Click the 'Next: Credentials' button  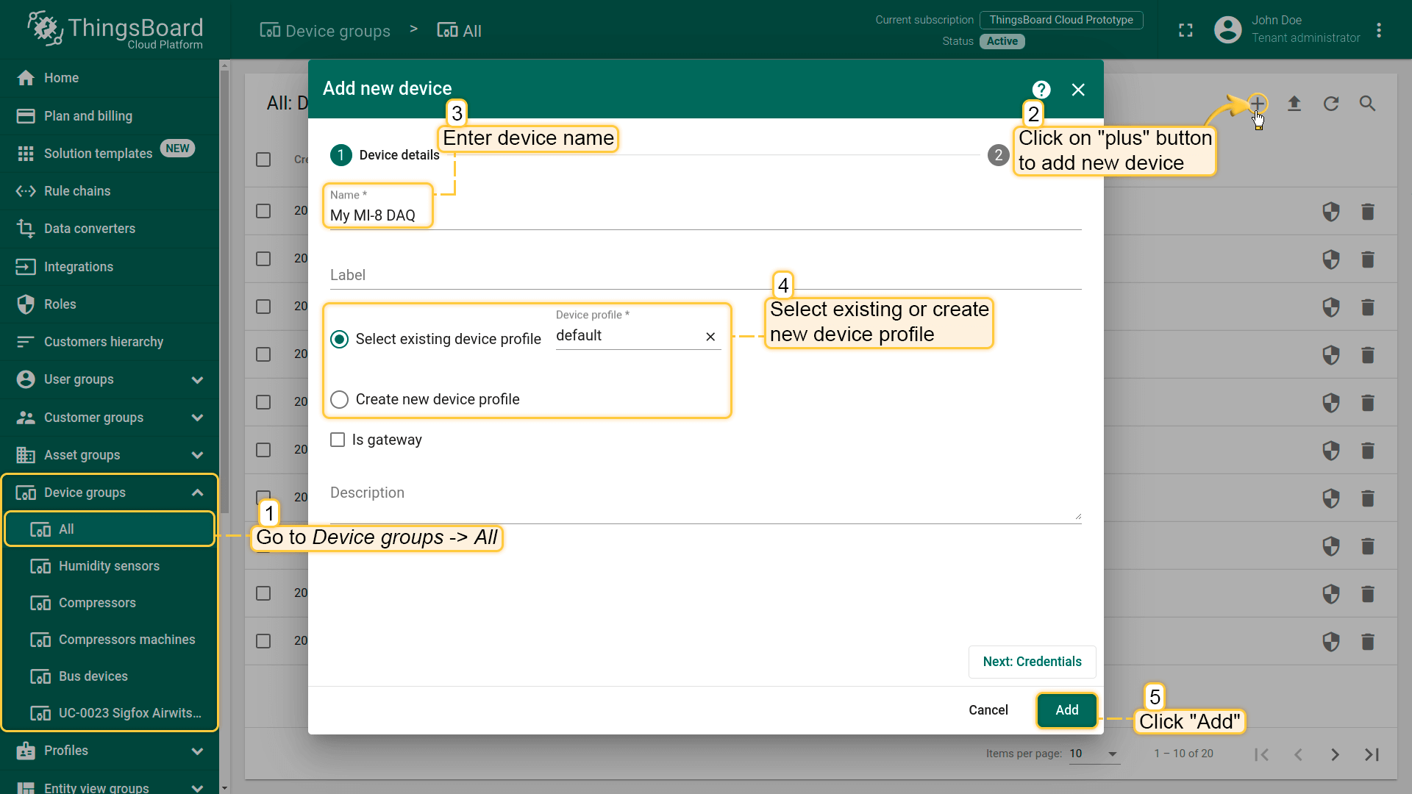tap(1032, 662)
